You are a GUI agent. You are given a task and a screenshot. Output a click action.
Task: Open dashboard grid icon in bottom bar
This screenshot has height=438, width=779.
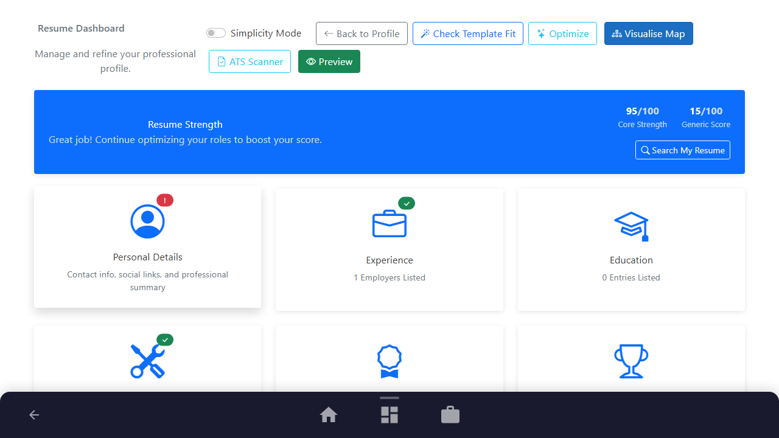pyautogui.click(x=389, y=415)
